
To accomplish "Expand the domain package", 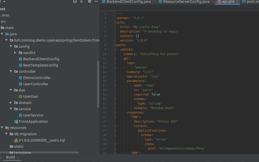I will point(11,102).
